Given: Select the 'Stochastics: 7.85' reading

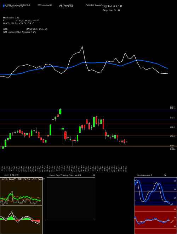Looking at the screenshot, I should point(11,18).
